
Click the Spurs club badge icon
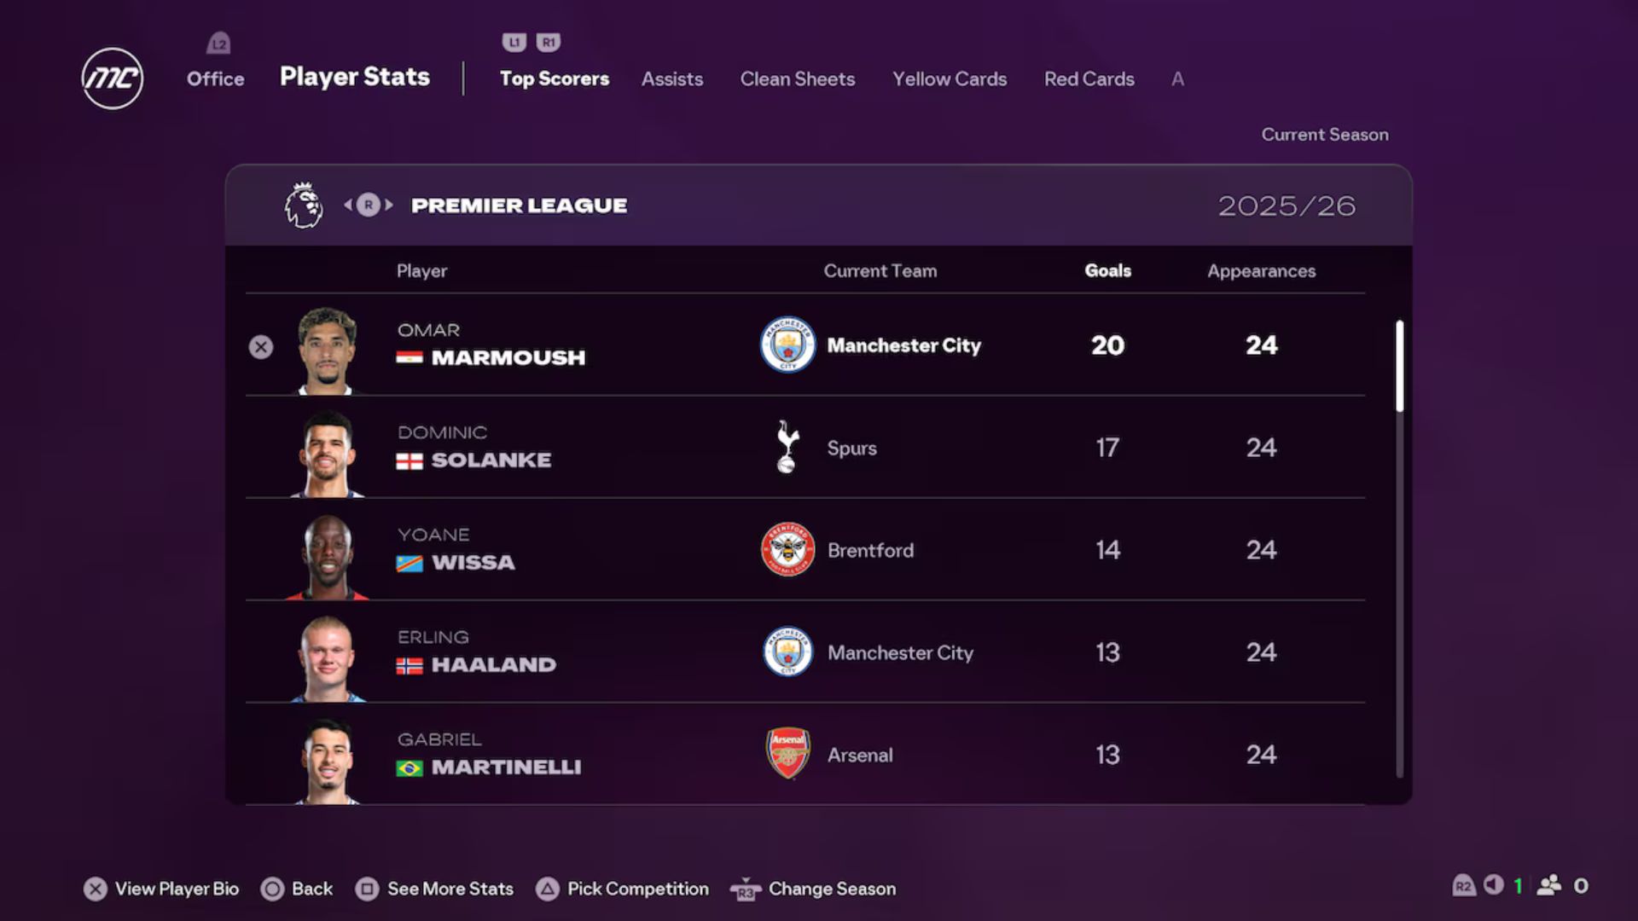[787, 448]
